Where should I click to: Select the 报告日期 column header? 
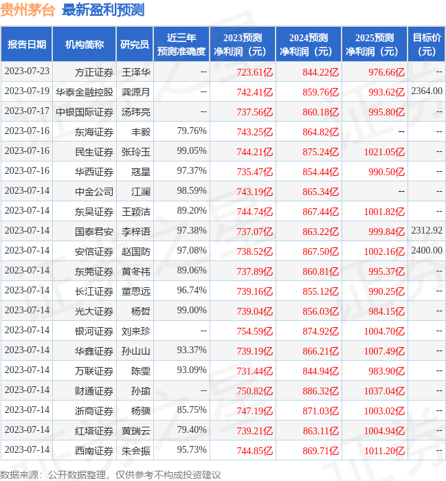coord(27,45)
